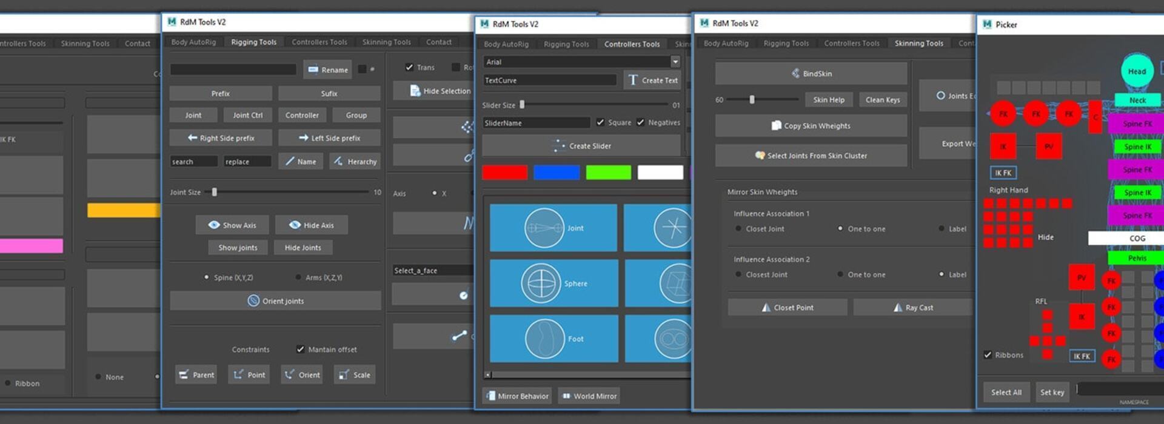Click the search text field
1164x424 pixels.
click(x=193, y=162)
